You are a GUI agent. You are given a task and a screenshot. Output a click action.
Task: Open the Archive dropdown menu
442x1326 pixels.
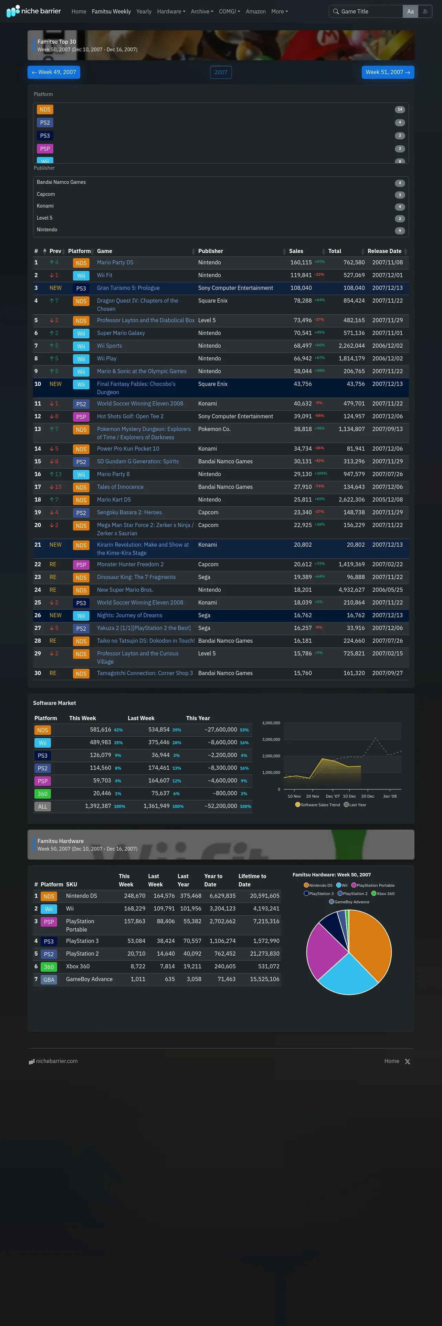coord(202,11)
